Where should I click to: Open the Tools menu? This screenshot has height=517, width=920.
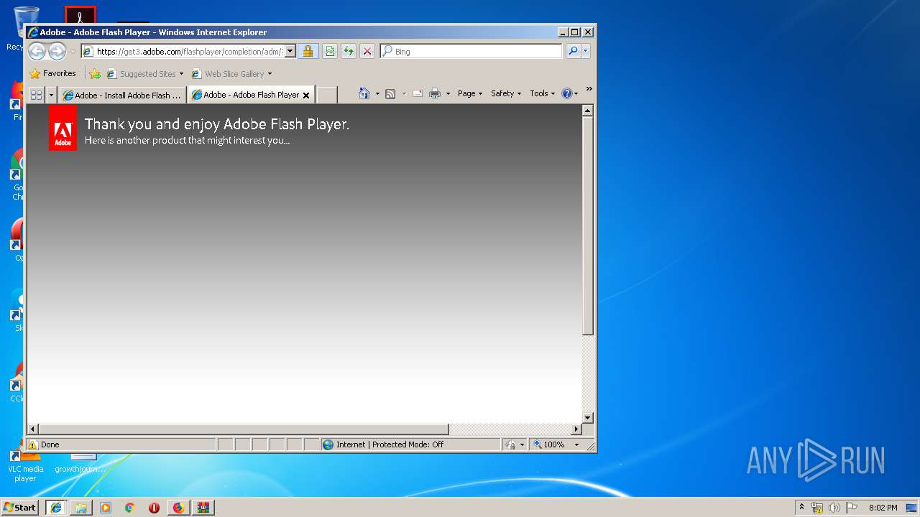[x=543, y=93]
